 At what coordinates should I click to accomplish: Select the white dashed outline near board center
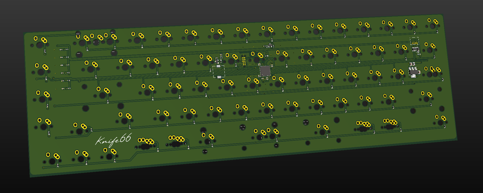(219, 72)
